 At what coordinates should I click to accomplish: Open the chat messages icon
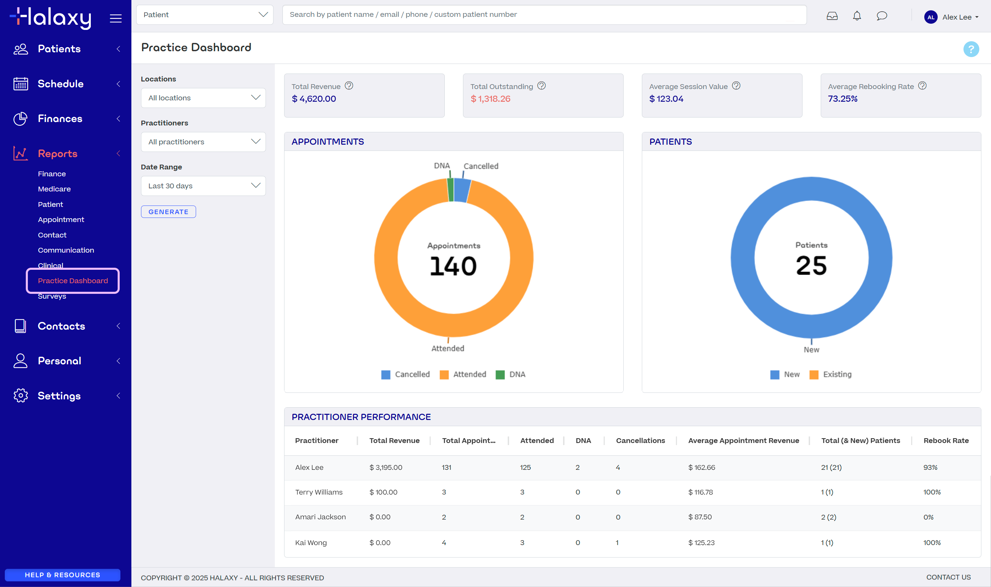pyautogui.click(x=882, y=16)
